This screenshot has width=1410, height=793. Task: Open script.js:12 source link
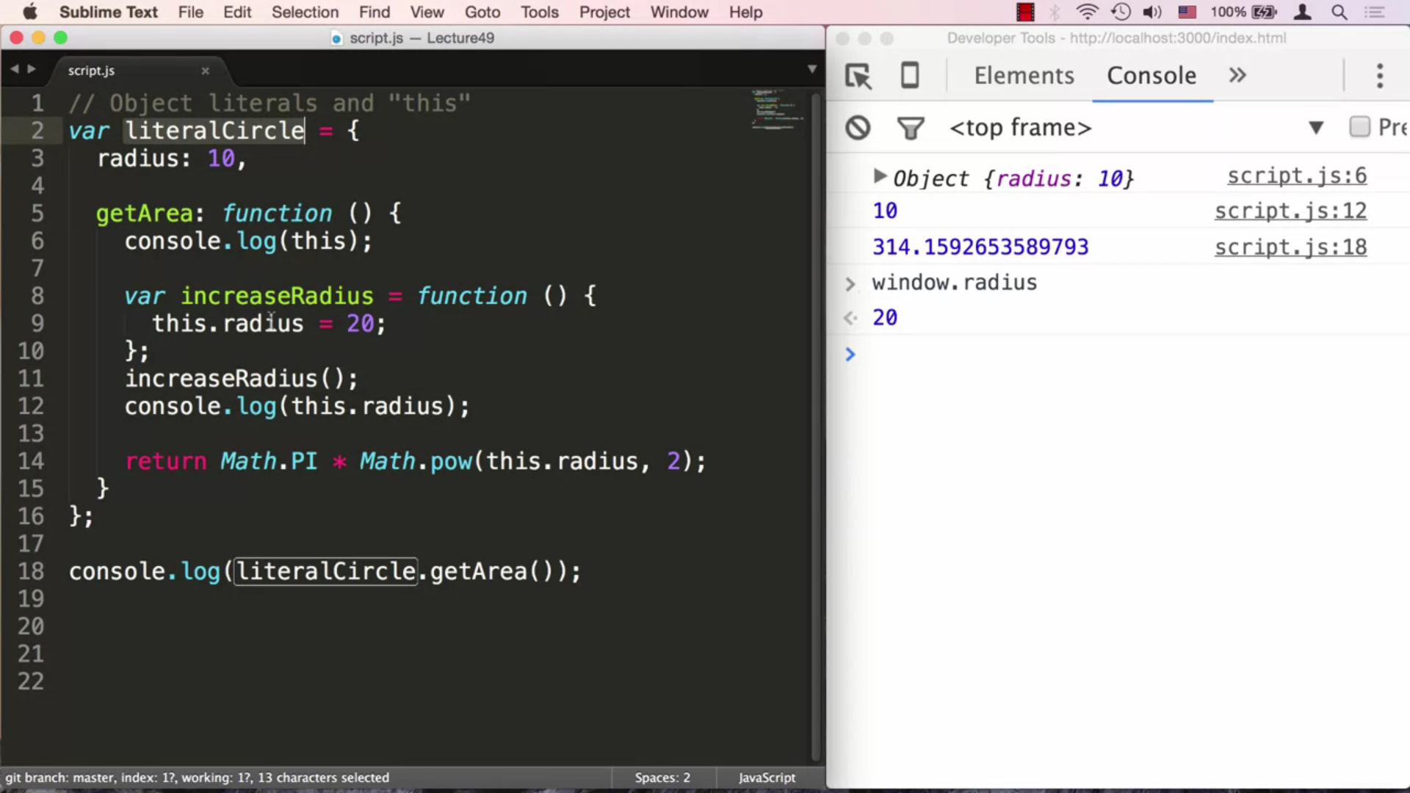pyautogui.click(x=1290, y=211)
